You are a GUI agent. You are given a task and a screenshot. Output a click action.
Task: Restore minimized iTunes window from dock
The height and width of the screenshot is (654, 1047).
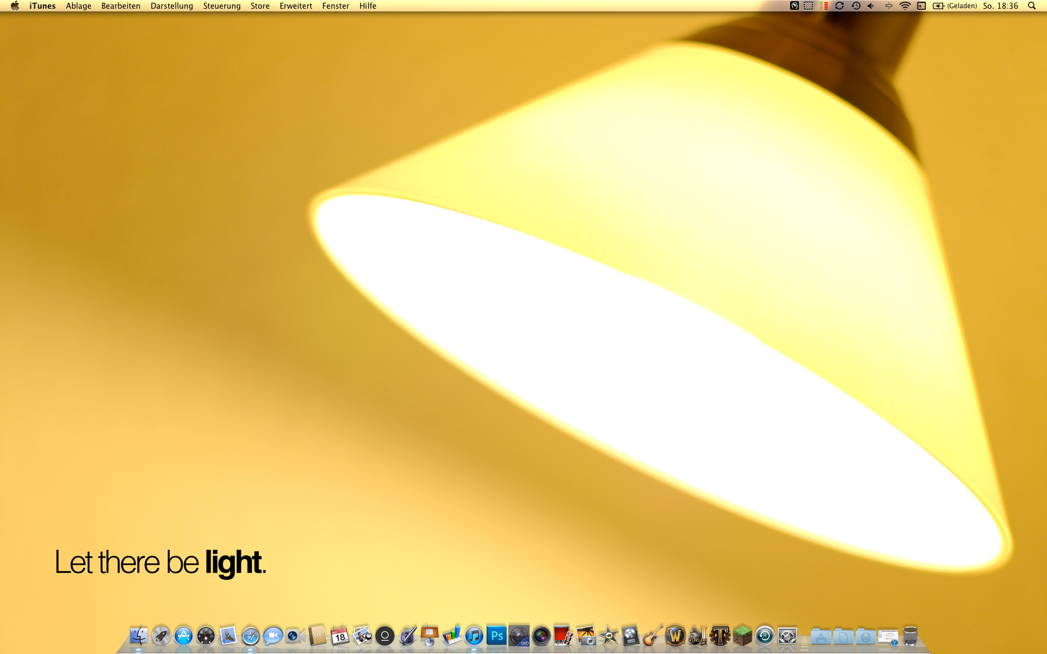click(888, 637)
